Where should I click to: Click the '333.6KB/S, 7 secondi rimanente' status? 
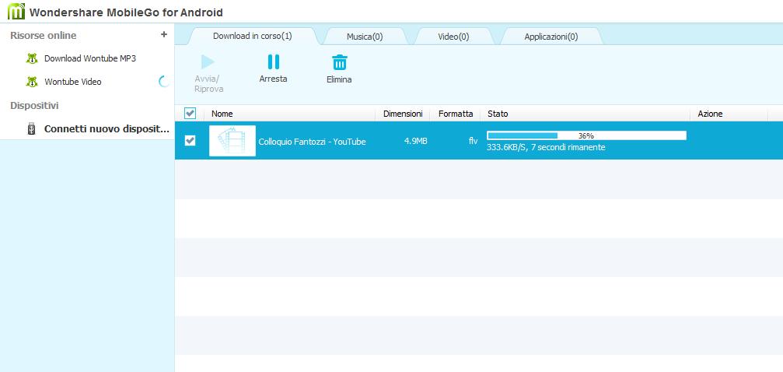(x=546, y=148)
